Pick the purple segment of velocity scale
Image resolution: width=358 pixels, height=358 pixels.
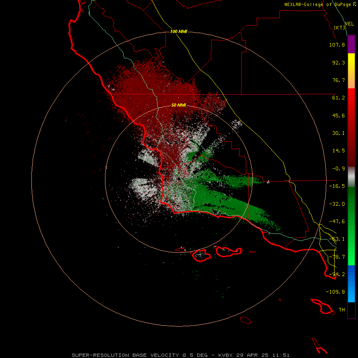pyautogui.click(x=351, y=45)
